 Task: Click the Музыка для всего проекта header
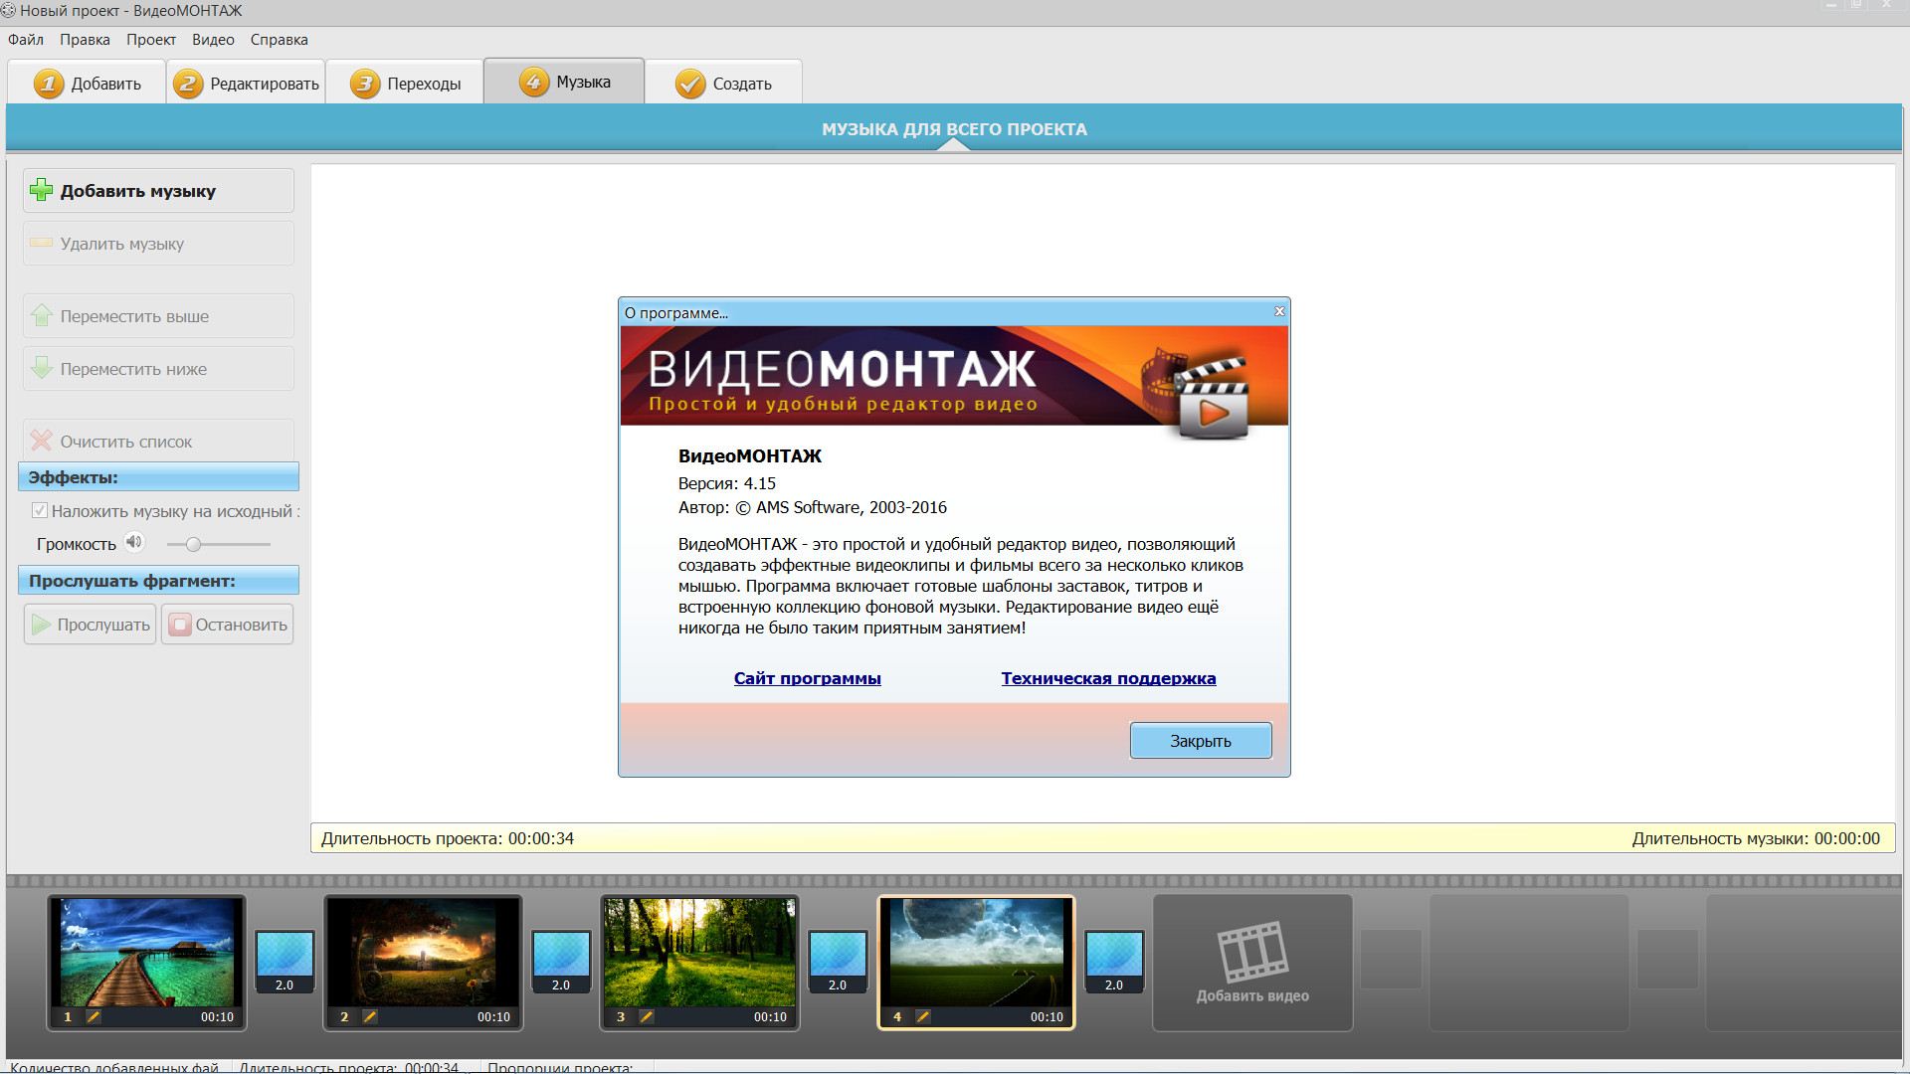point(954,129)
